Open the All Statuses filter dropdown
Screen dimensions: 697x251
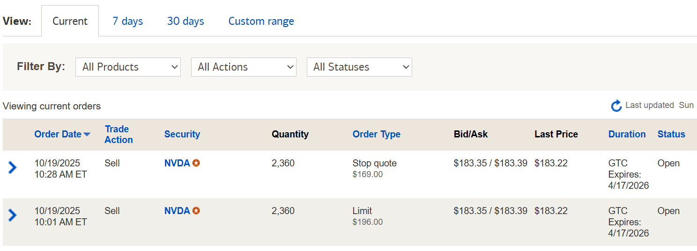tap(359, 67)
